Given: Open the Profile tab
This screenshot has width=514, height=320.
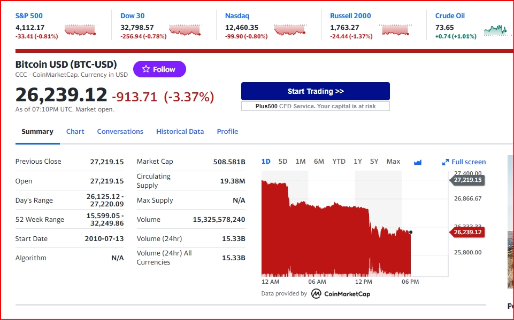Looking at the screenshot, I should pyautogui.click(x=227, y=131).
